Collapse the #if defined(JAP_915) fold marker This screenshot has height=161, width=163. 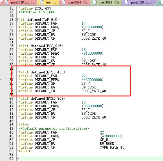(x=16, y=20)
